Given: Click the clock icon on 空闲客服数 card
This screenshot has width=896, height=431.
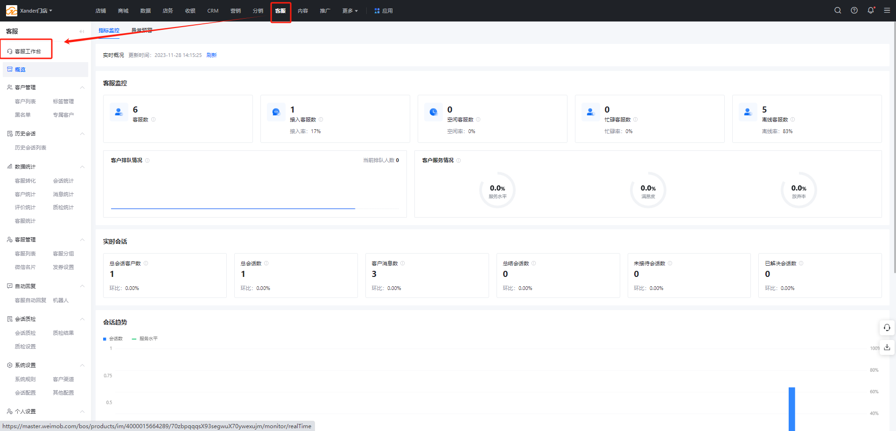Looking at the screenshot, I should pyautogui.click(x=433, y=112).
